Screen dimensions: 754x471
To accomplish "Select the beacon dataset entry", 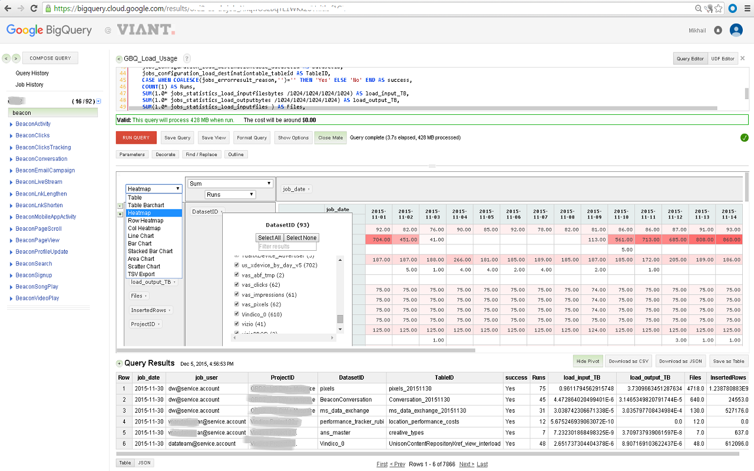I will pyautogui.click(x=53, y=112).
